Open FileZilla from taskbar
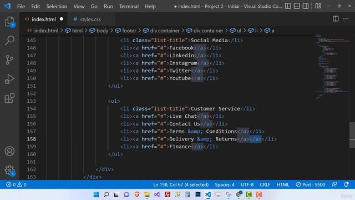355x200 pixels. [168, 194]
